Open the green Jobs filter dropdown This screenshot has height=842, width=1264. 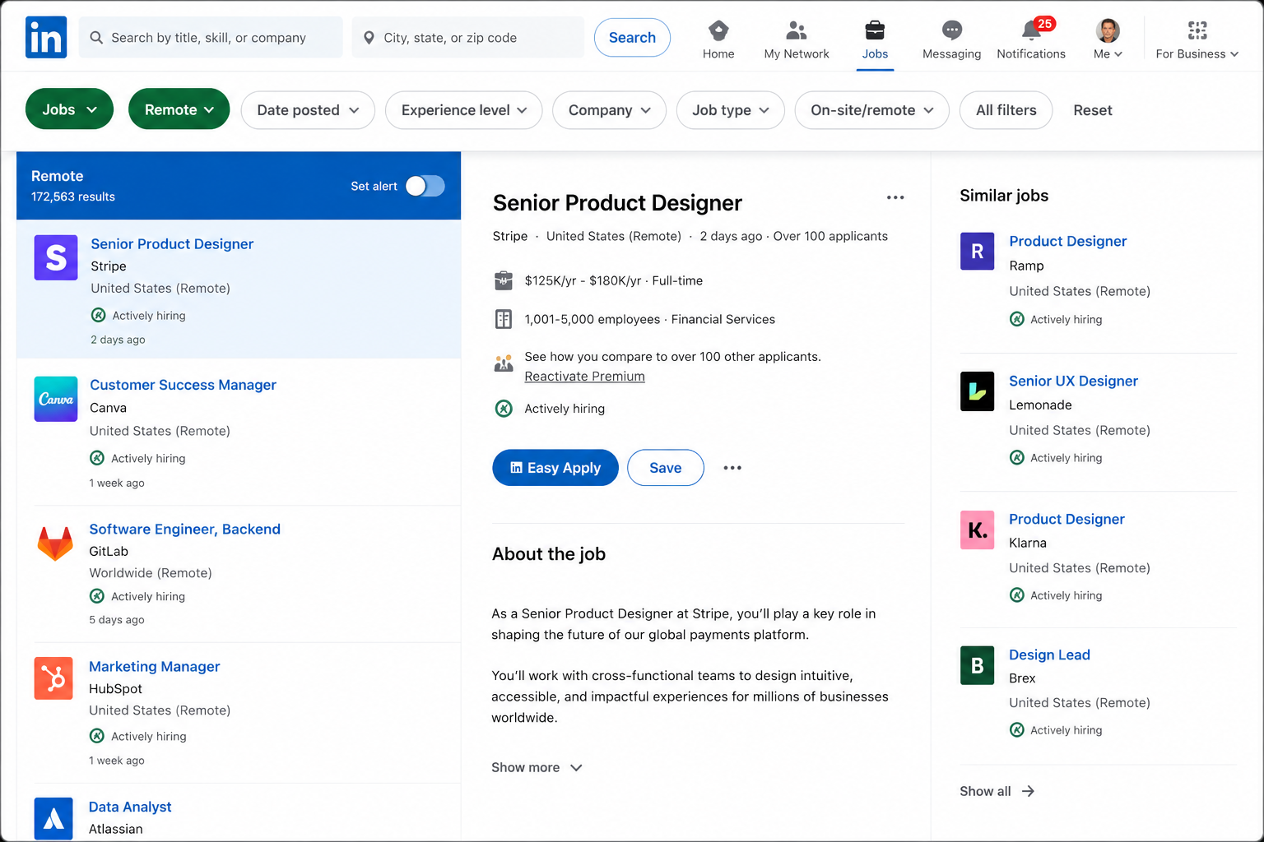click(69, 109)
